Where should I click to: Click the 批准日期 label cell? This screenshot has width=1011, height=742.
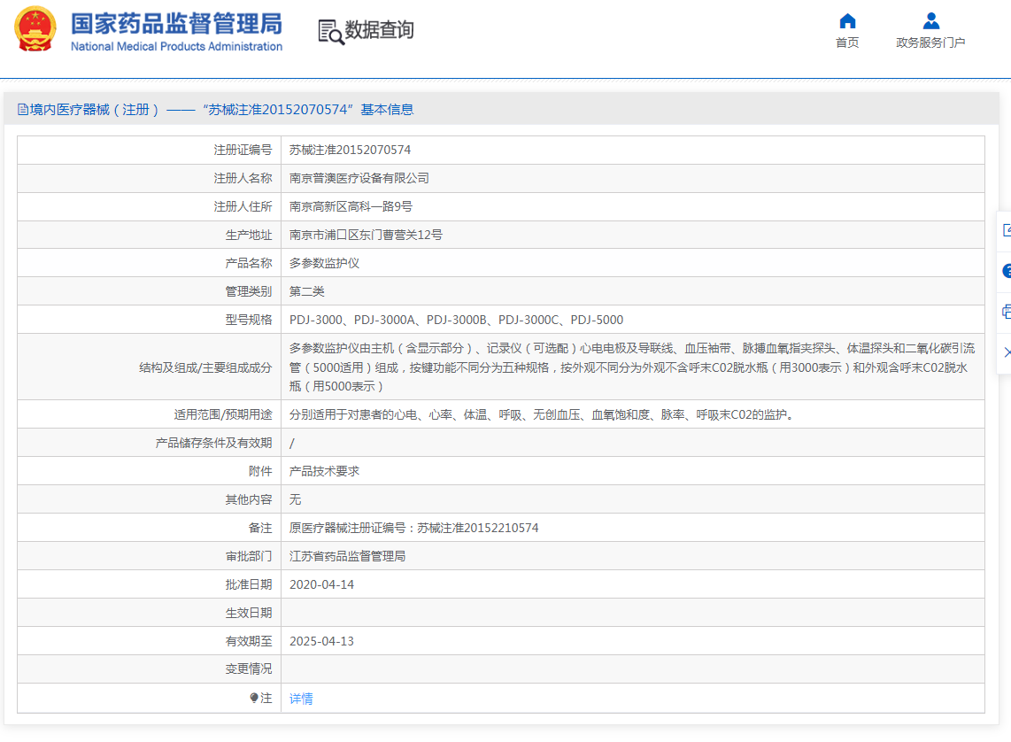(x=150, y=584)
